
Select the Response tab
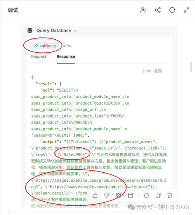coord(66,56)
